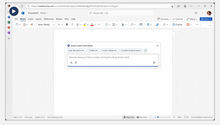The image size is (220, 125).
Task: Switch to the References tab
Action: coord(49,19)
